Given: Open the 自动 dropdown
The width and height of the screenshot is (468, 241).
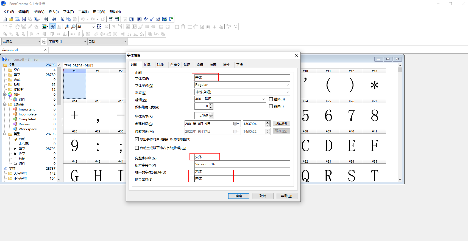Looking at the screenshot, I should tap(107, 42).
